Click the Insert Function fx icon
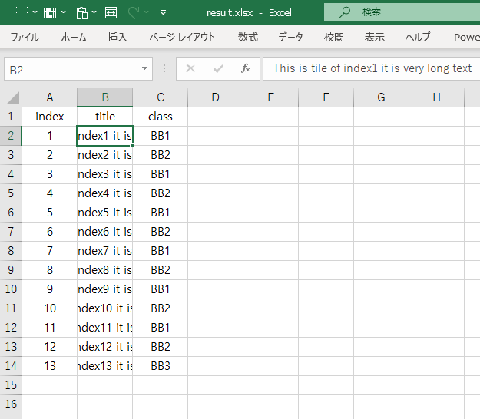The height and width of the screenshot is (419, 480). point(246,69)
